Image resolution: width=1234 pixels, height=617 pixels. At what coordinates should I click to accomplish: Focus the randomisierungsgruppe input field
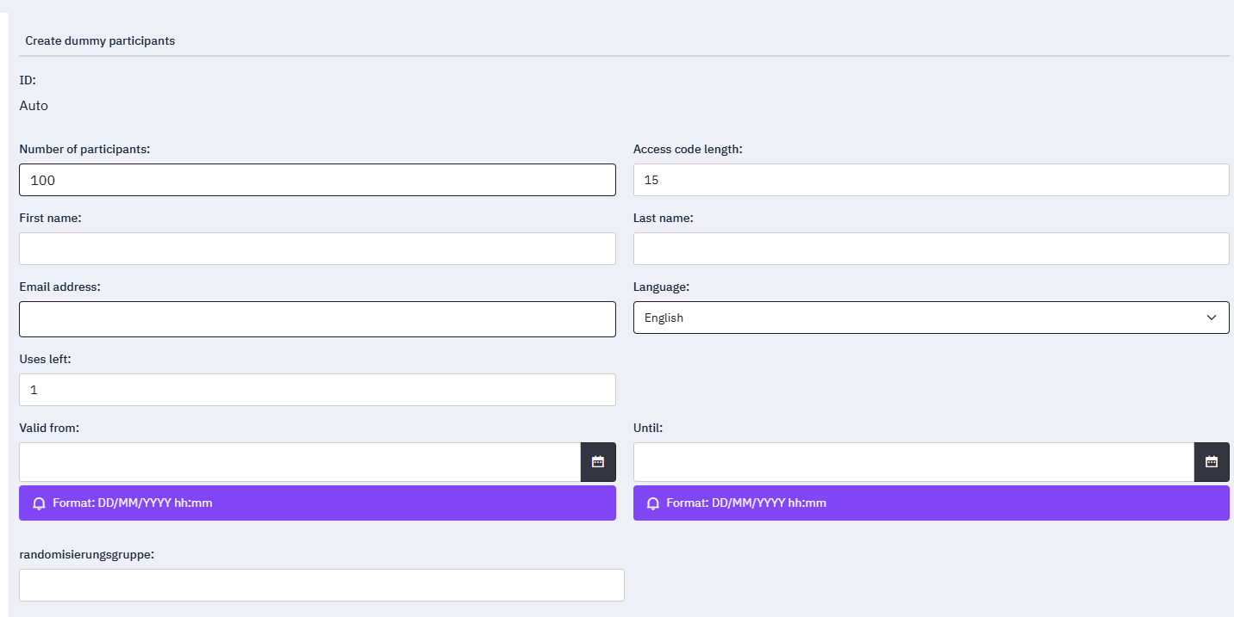point(321,585)
